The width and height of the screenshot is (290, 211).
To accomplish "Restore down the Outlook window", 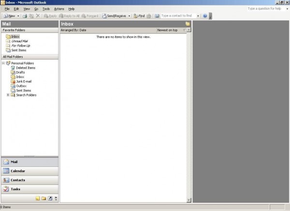I will click(282, 2).
